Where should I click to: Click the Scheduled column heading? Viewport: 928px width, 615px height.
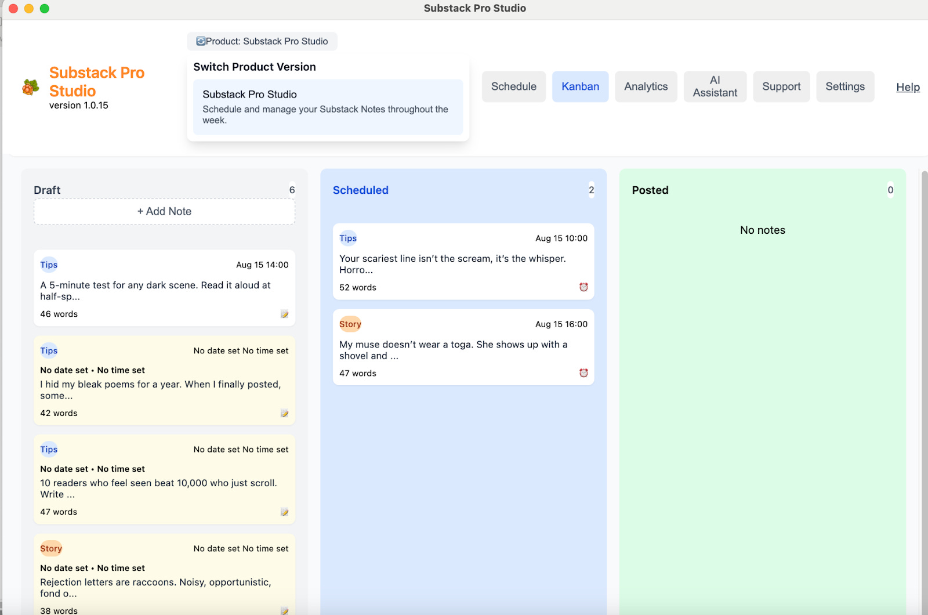pos(361,190)
